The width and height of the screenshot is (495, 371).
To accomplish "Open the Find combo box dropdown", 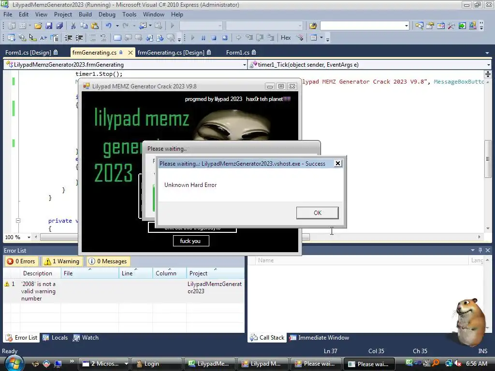I will click(407, 26).
